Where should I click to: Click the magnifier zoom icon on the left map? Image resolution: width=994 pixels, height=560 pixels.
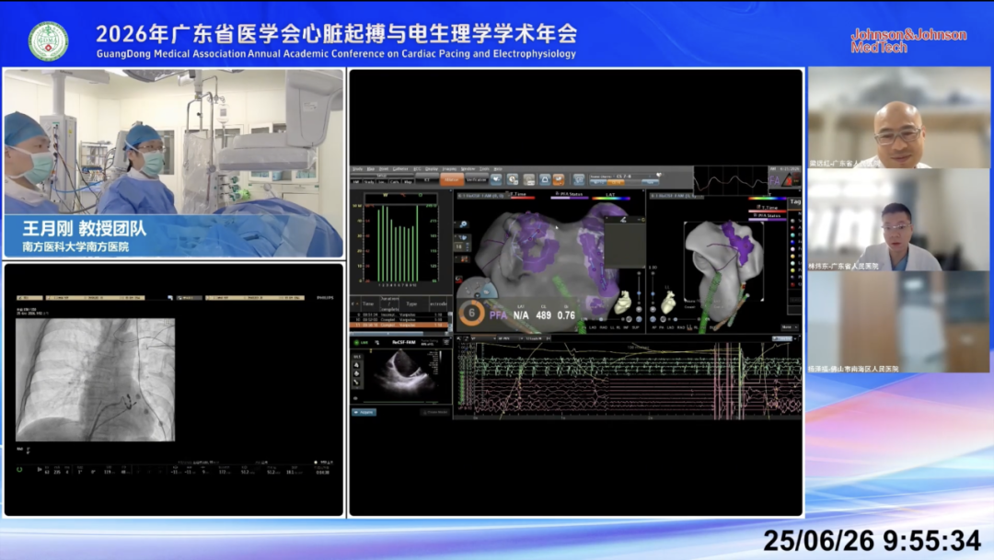click(463, 224)
